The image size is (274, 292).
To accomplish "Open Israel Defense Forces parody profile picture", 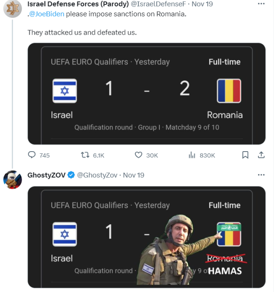I will [13, 8].
